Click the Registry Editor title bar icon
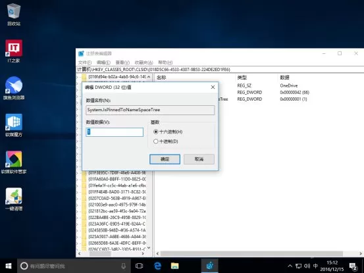The image size is (364, 273). pyautogui.click(x=81, y=53)
